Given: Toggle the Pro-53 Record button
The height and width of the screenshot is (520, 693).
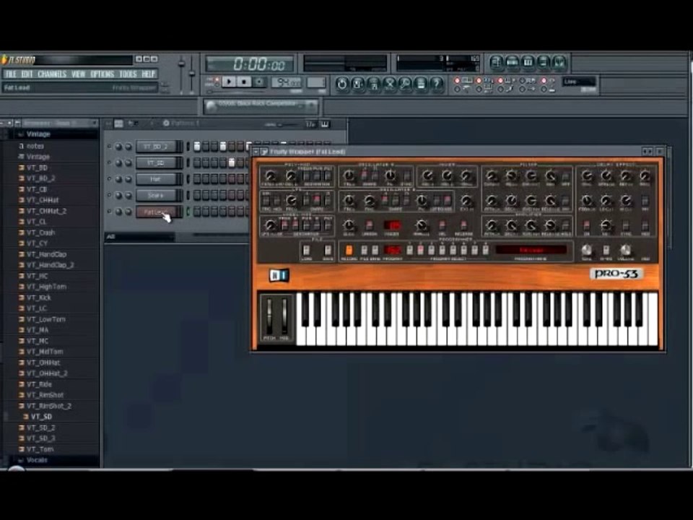Looking at the screenshot, I should click(x=349, y=251).
